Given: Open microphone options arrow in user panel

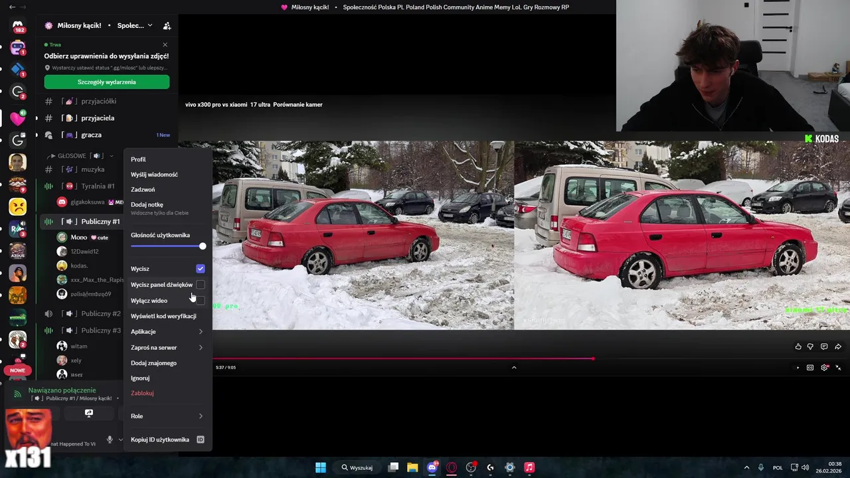Looking at the screenshot, I should (x=121, y=439).
